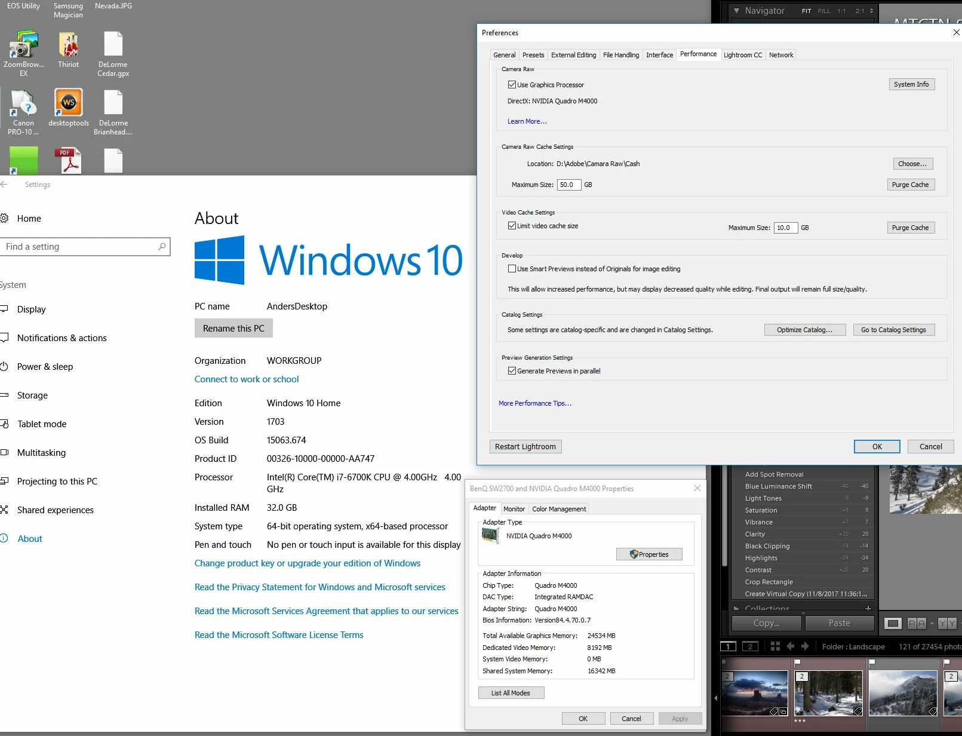962x736 pixels.
Task: Click the System Info button
Action: point(911,84)
